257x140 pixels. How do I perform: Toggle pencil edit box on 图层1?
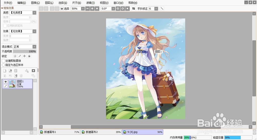pos(6,86)
